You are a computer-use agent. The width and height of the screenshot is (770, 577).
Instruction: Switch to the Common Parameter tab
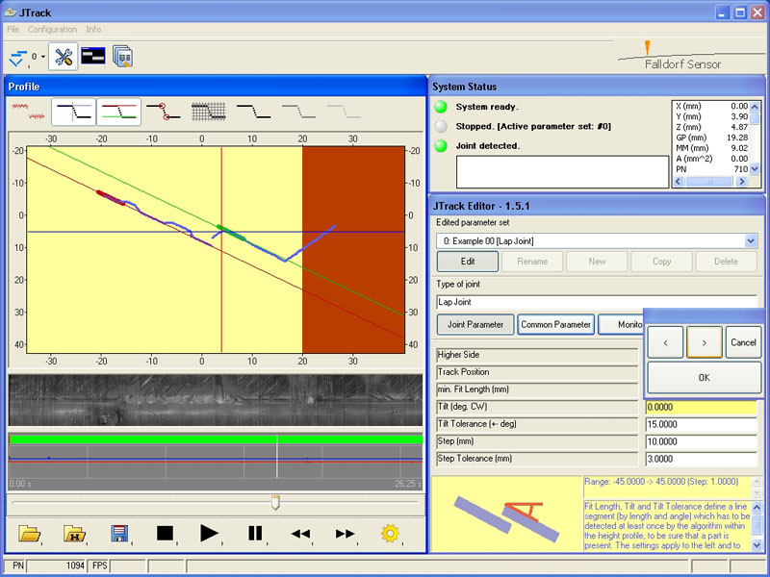[x=556, y=324]
